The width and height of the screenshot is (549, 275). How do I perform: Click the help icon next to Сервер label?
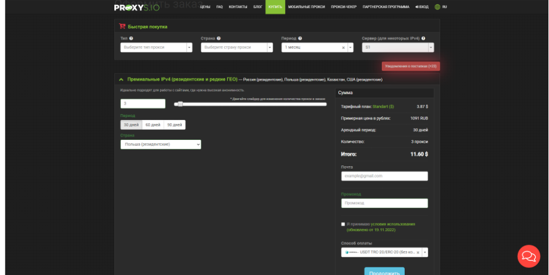(423, 39)
